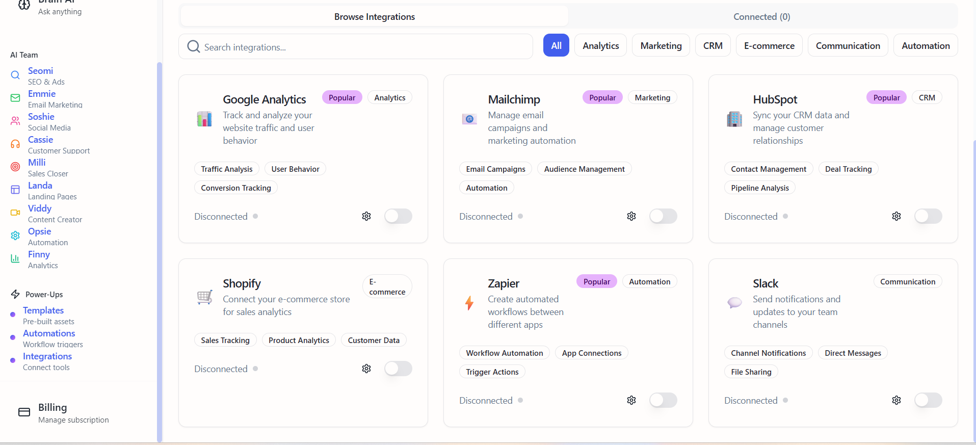Open Templates in Power-Ups

pyautogui.click(x=43, y=310)
